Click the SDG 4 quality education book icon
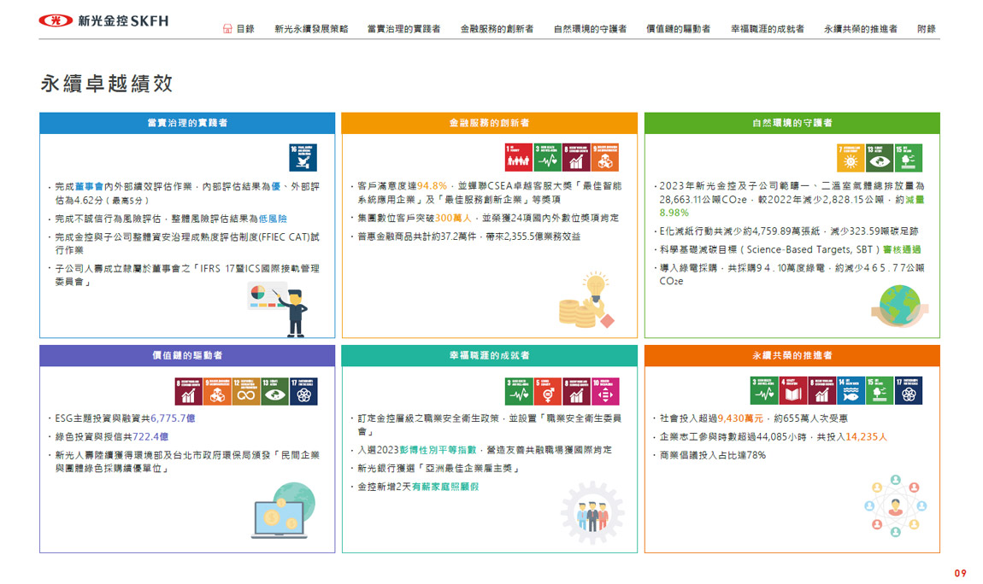The height and width of the screenshot is (584, 983). click(x=793, y=391)
